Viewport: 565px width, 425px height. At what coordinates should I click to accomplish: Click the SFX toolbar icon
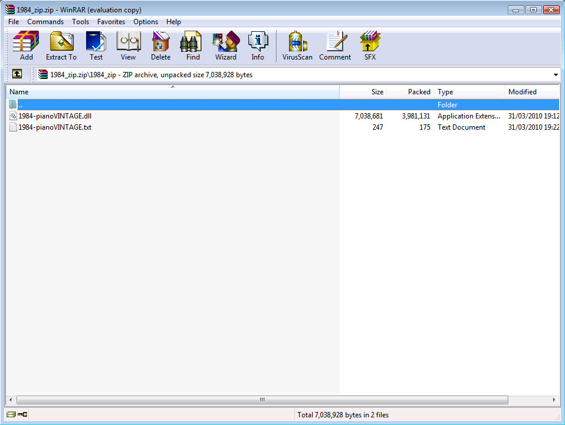pos(370,41)
